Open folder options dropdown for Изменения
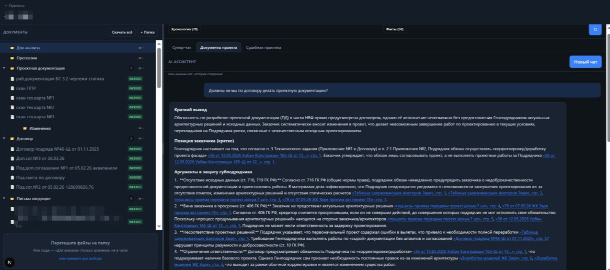This screenshot has height=270, width=610. [141, 128]
